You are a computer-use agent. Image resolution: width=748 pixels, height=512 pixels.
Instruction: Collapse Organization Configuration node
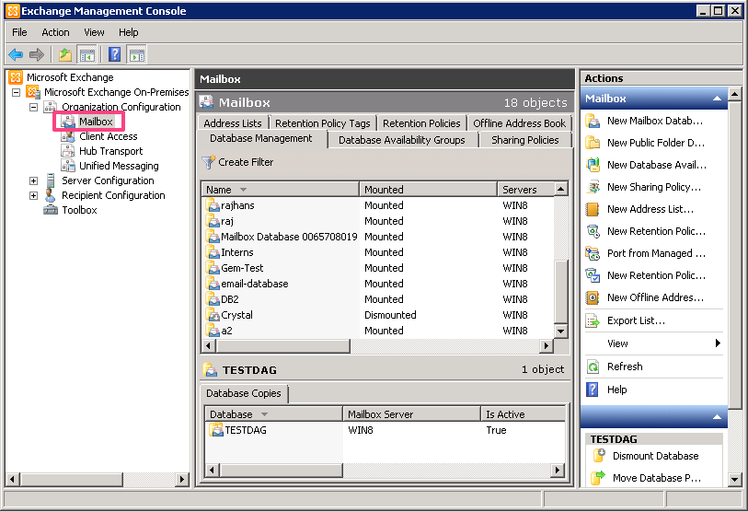tap(33, 107)
